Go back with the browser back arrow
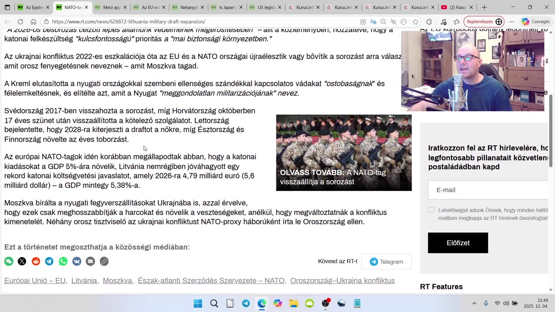 pyautogui.click(x=7, y=22)
